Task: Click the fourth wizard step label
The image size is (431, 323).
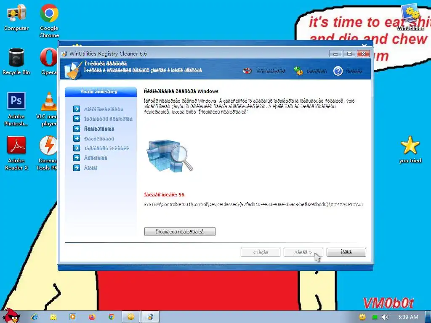Action: (99, 139)
